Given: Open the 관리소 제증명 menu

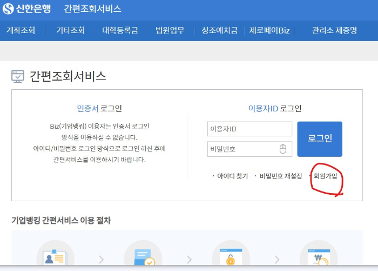Looking at the screenshot, I should tap(334, 30).
